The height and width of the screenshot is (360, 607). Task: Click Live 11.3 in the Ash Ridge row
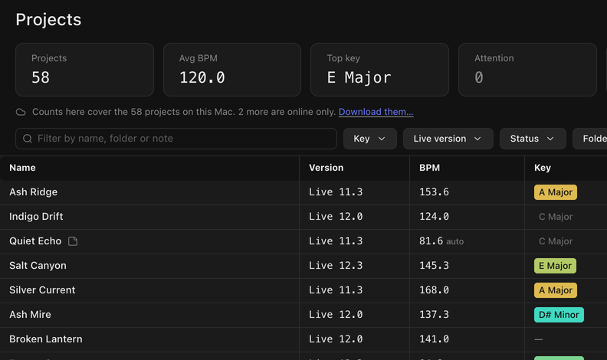pyautogui.click(x=336, y=192)
